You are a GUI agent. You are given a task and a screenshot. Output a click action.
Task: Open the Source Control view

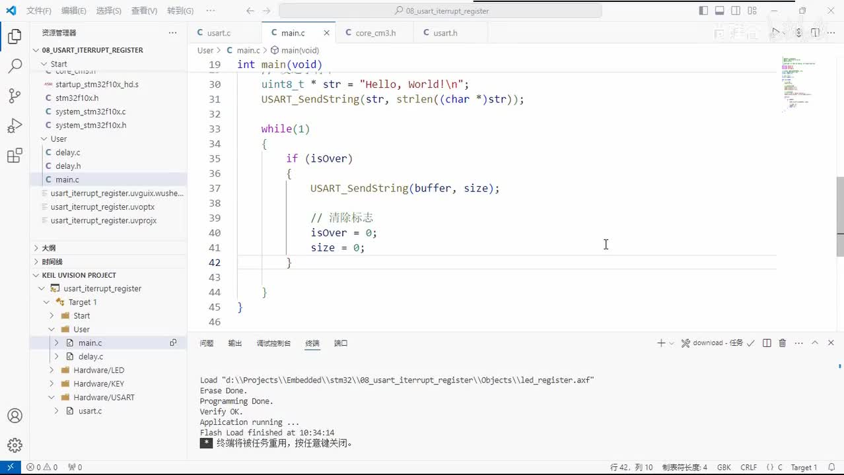[15, 96]
